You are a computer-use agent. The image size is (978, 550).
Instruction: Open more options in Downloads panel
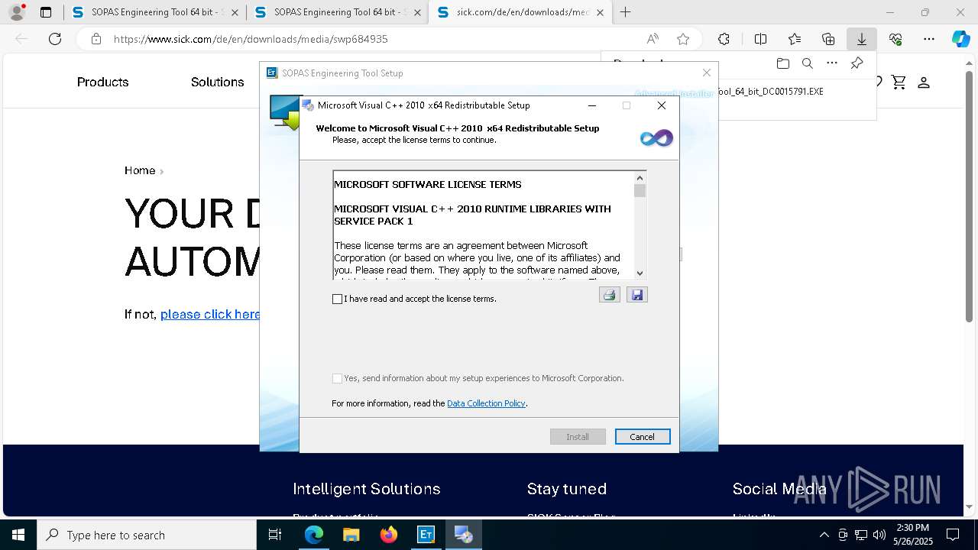point(832,63)
